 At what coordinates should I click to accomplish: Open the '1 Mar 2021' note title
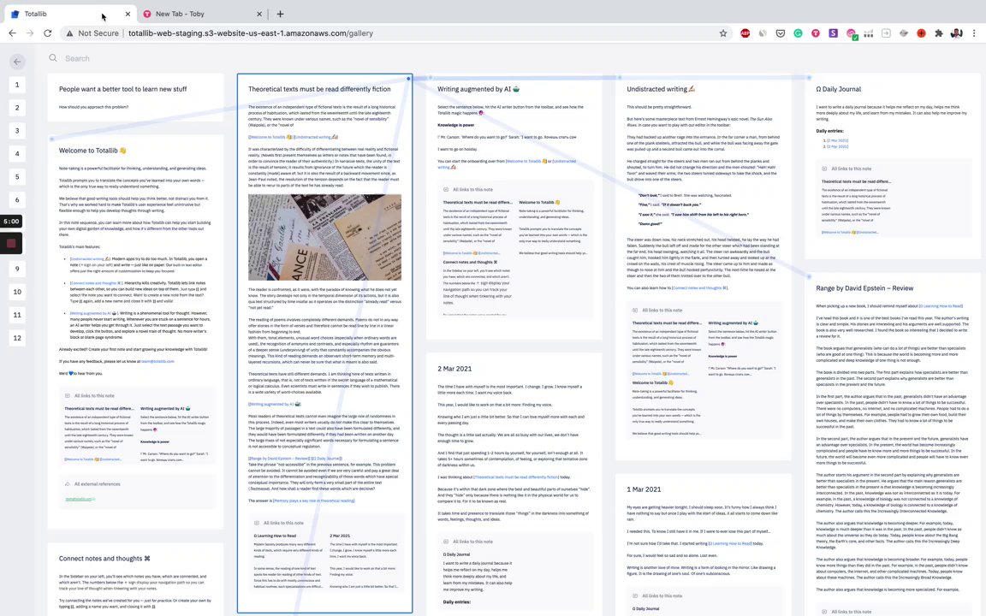coord(644,489)
